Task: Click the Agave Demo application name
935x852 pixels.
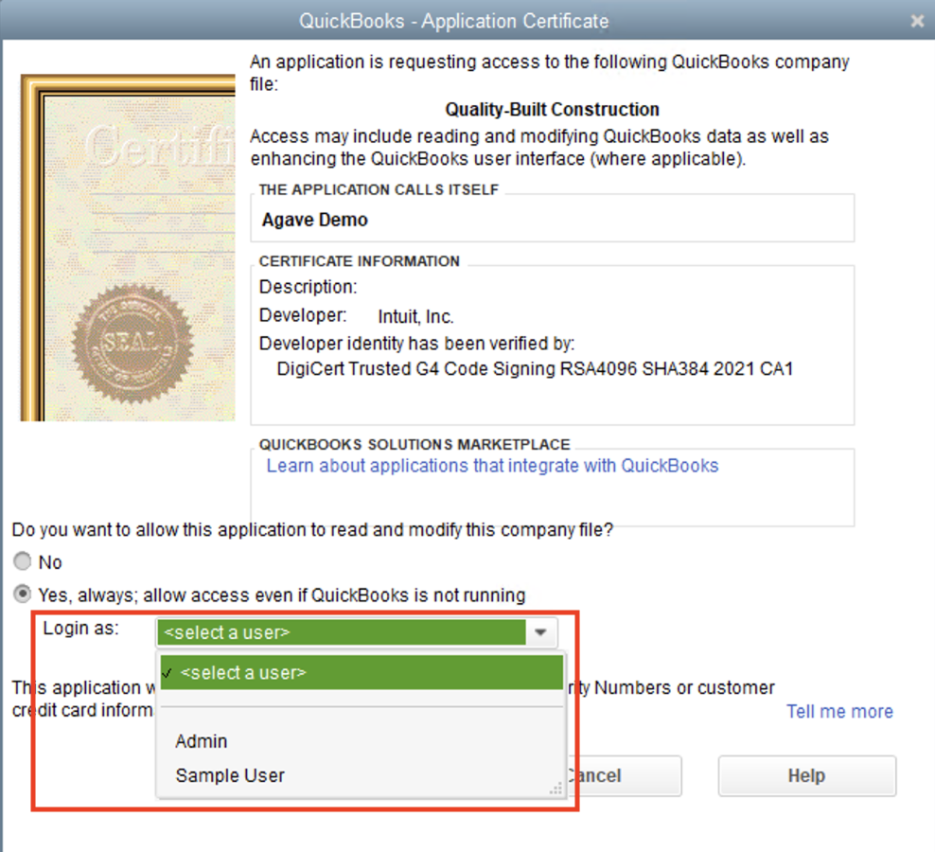Action: [315, 220]
